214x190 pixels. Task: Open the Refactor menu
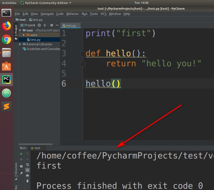click(73, 14)
